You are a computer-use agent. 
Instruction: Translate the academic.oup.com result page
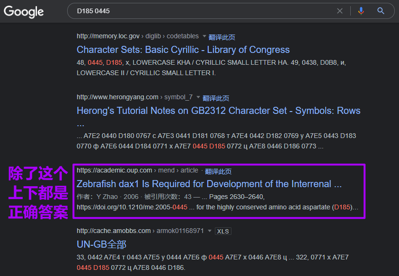[218, 172]
